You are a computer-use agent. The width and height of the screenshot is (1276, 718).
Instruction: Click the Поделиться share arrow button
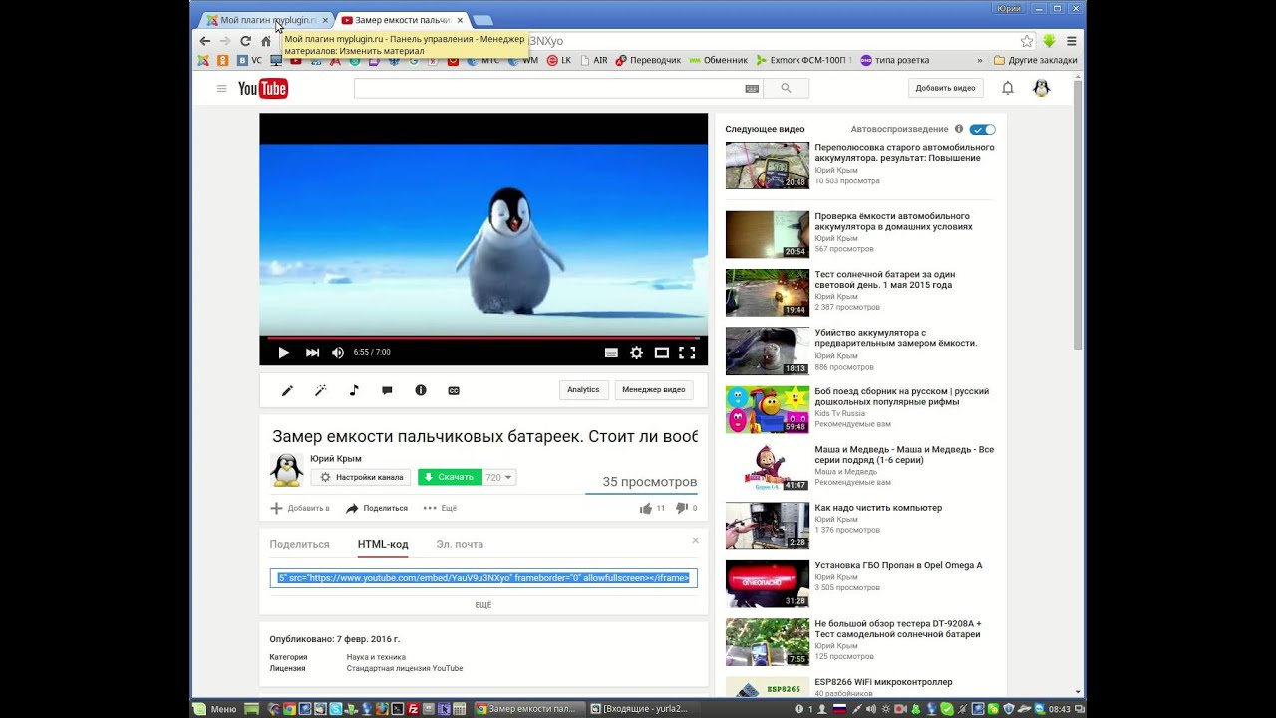point(377,508)
